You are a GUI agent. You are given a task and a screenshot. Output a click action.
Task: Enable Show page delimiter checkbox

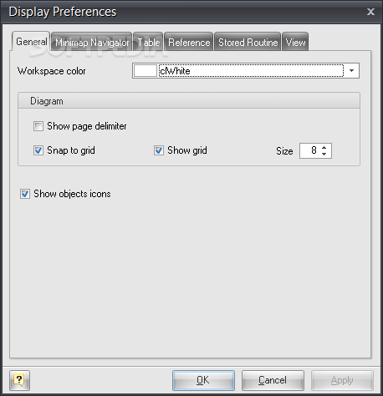(38, 126)
